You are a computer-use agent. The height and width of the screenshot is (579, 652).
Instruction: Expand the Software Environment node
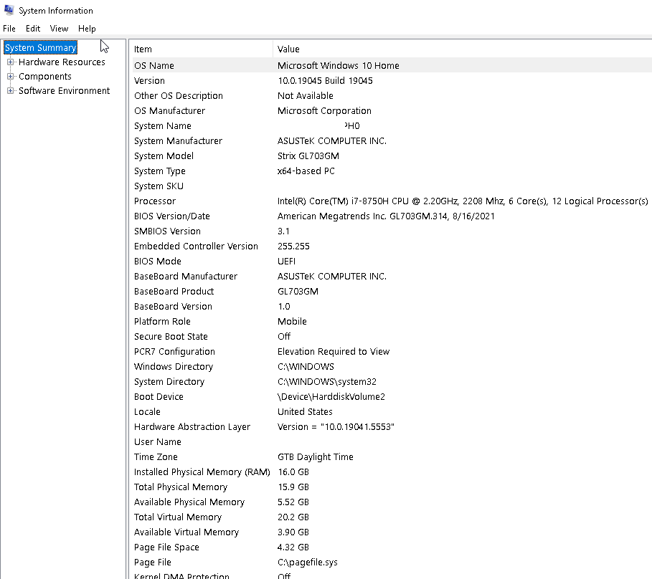[10, 91]
